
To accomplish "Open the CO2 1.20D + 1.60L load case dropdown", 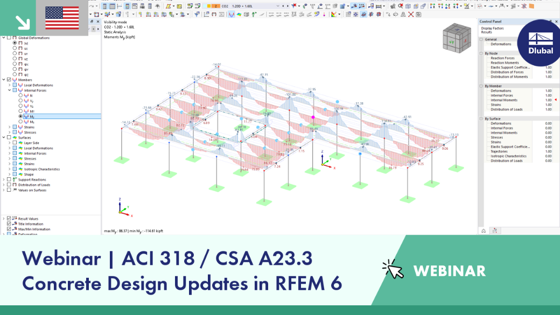I will tap(278, 6).
